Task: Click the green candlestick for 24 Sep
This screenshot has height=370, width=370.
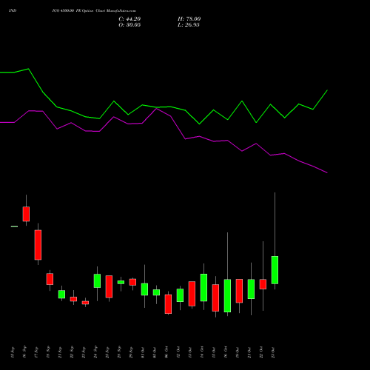Action: [x=97, y=280]
